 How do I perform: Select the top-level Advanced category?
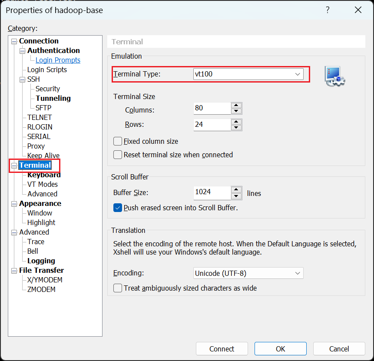[x=34, y=232]
